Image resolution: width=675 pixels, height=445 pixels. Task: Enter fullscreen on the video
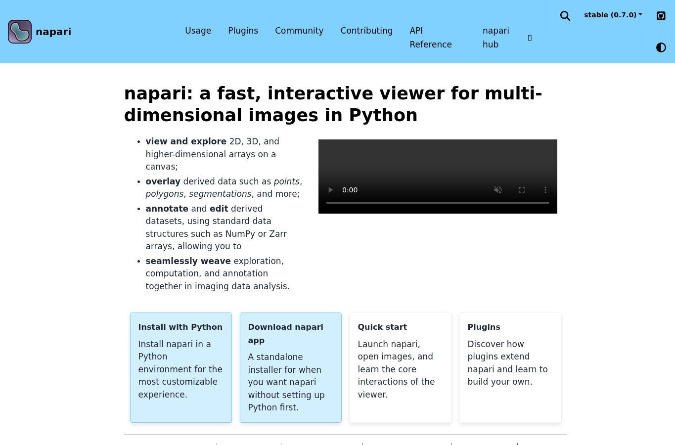point(522,190)
